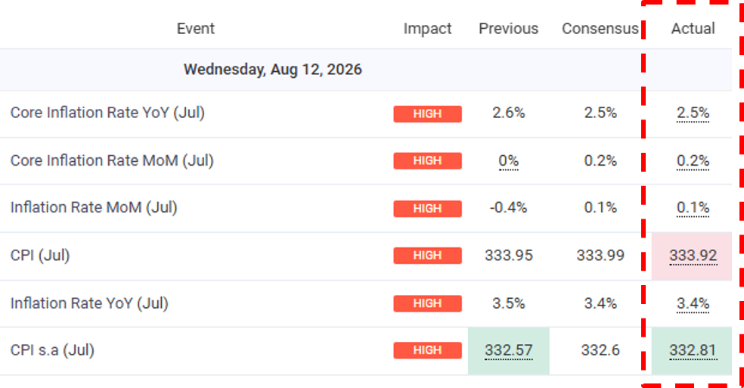Click the Wednesday, Aug 12, 2026 date row
The width and height of the screenshot is (744, 388).
pos(366,70)
